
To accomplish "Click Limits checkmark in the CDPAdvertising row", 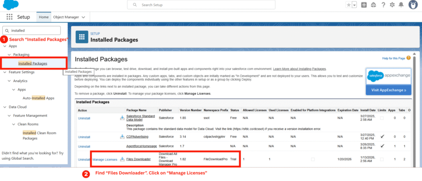I will [x=382, y=137].
